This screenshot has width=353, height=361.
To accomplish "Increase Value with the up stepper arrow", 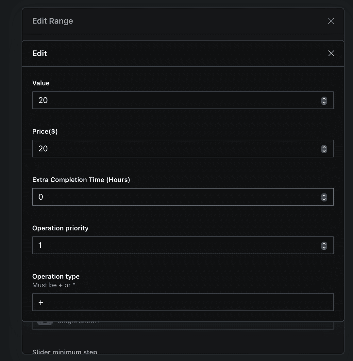I will coord(324,99).
